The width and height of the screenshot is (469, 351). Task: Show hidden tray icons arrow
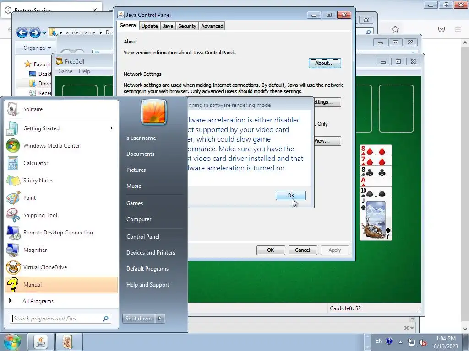(x=400, y=342)
